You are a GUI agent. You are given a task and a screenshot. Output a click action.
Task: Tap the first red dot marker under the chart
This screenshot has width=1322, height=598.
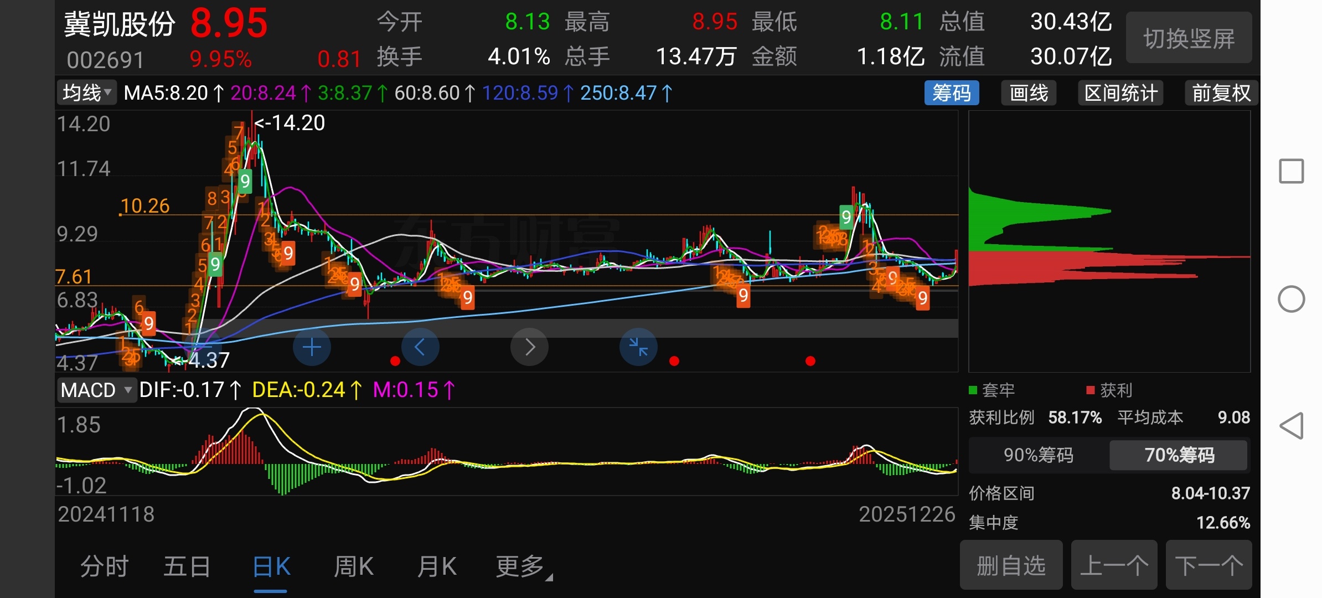[395, 361]
